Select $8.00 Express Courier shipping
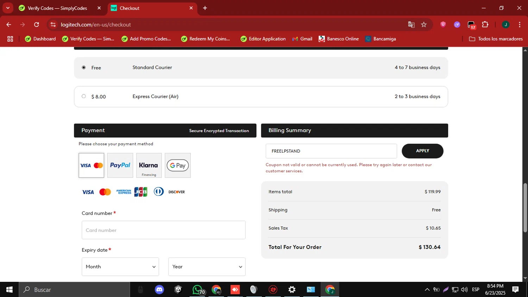The height and width of the screenshot is (297, 528). tap(83, 96)
